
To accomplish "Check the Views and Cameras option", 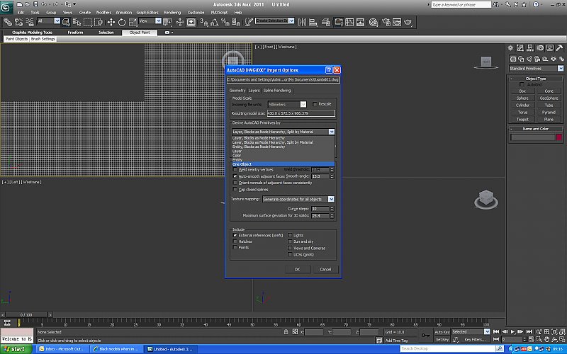I will (290, 249).
